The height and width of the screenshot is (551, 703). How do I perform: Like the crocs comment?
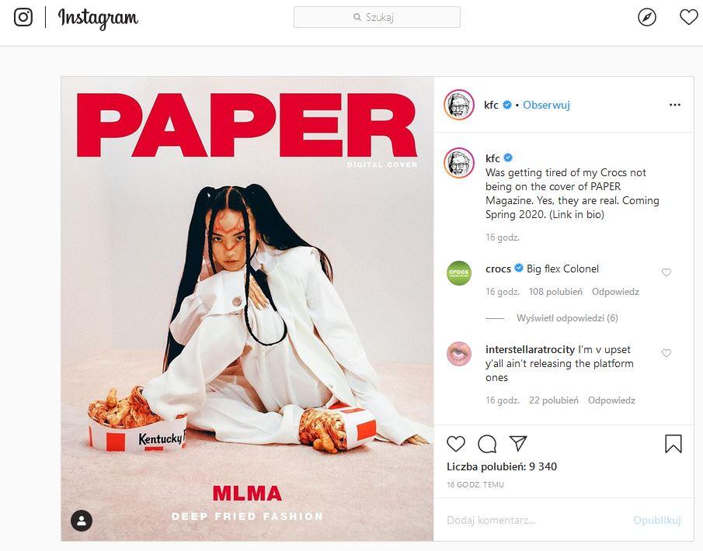(666, 272)
